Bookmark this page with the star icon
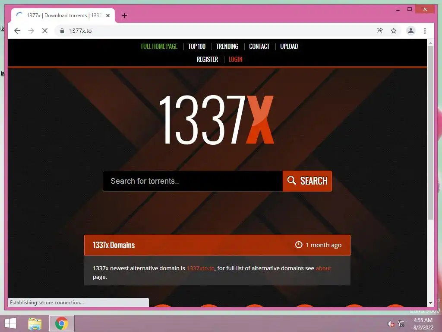Screen dimensions: 442x332 (394, 31)
